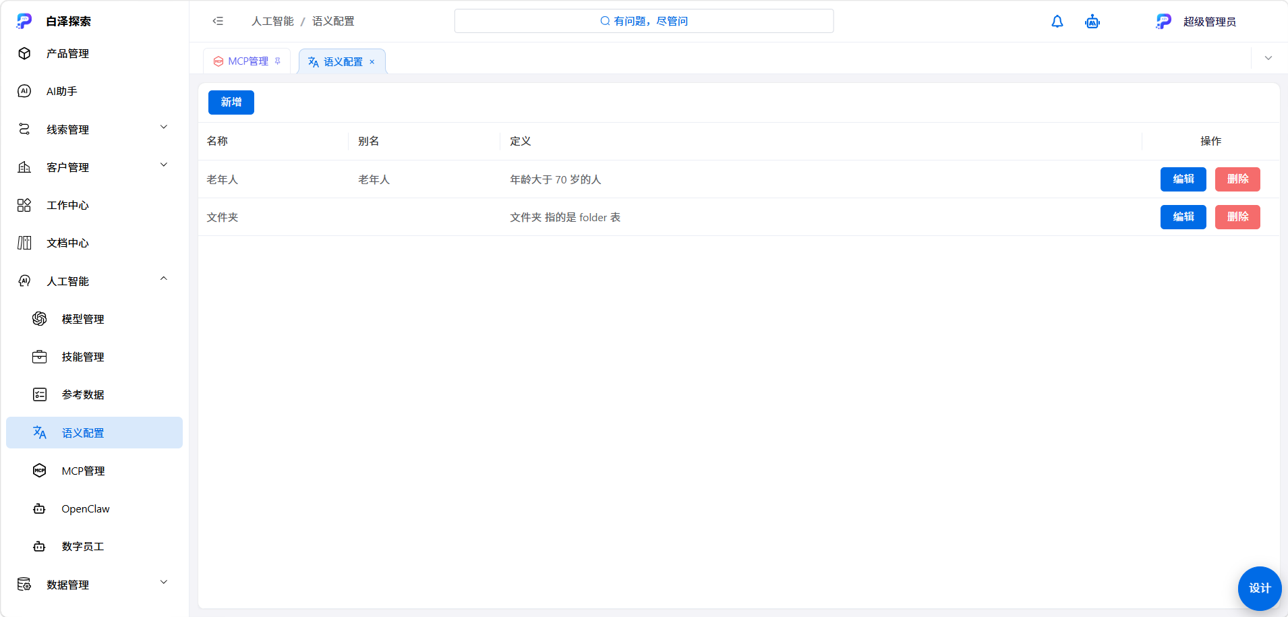Click the 客户管理 building icon

[24, 167]
